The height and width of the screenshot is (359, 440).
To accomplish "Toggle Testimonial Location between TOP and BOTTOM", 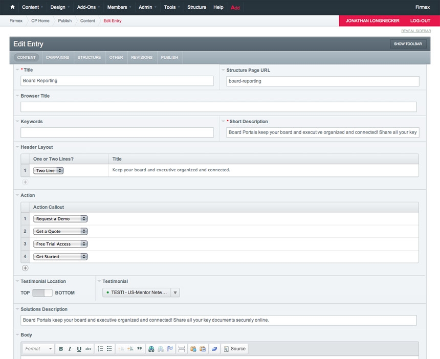I will click(42, 293).
